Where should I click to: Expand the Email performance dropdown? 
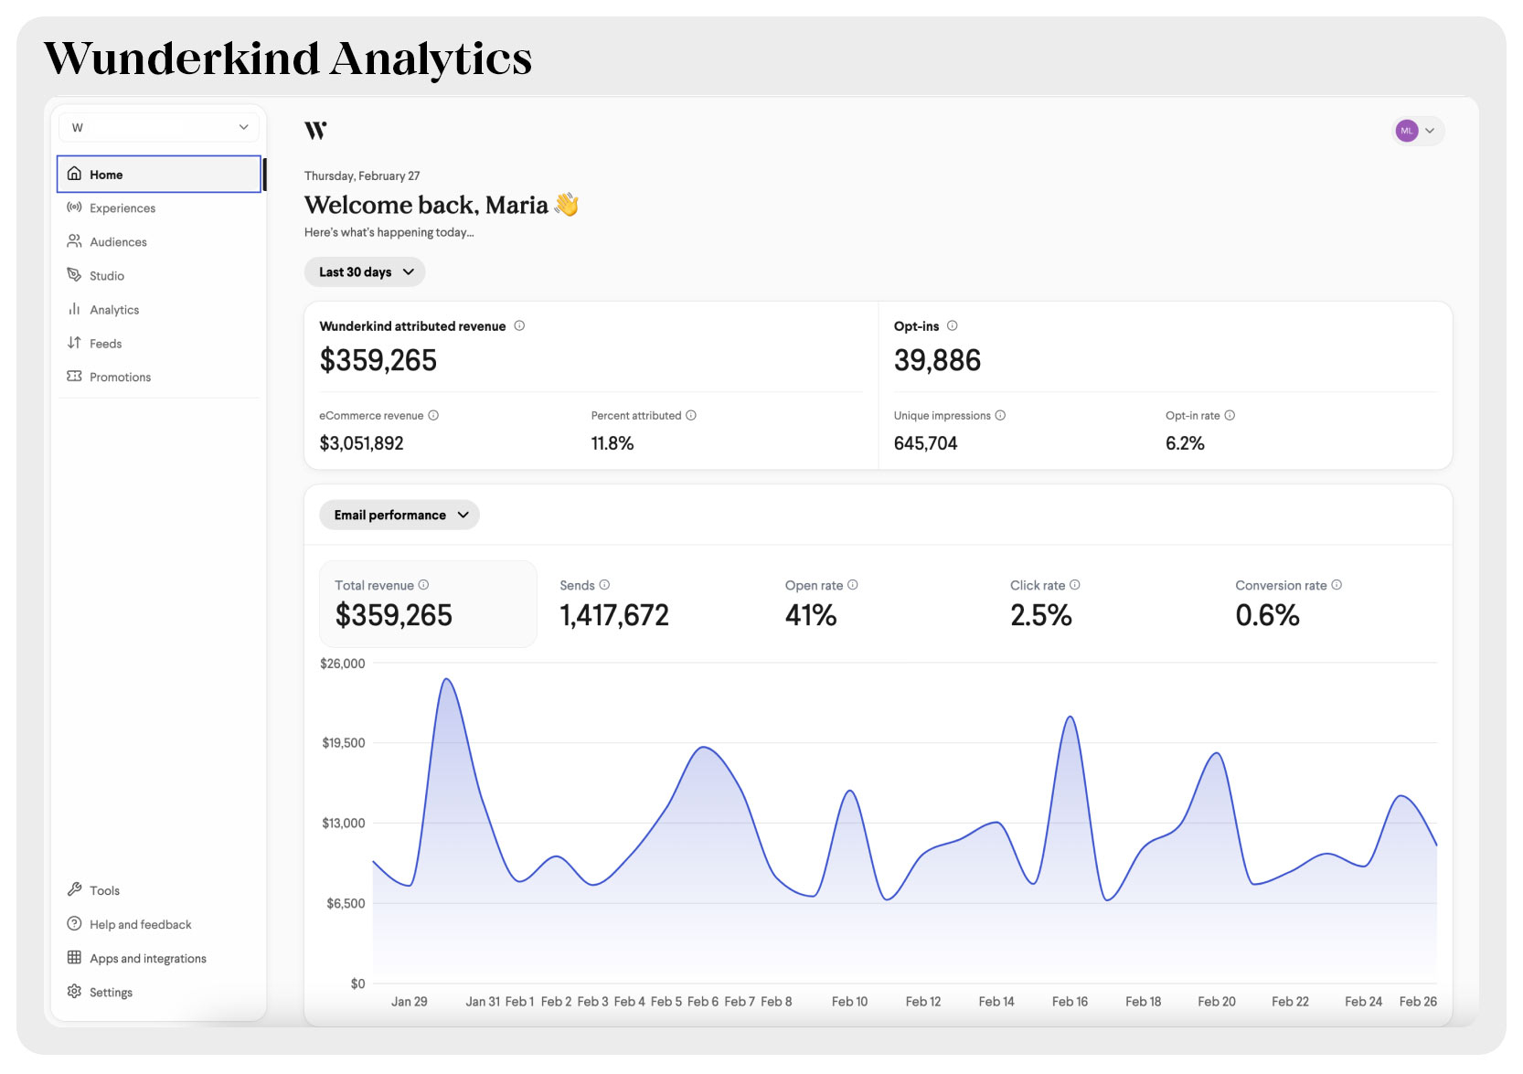point(399,516)
